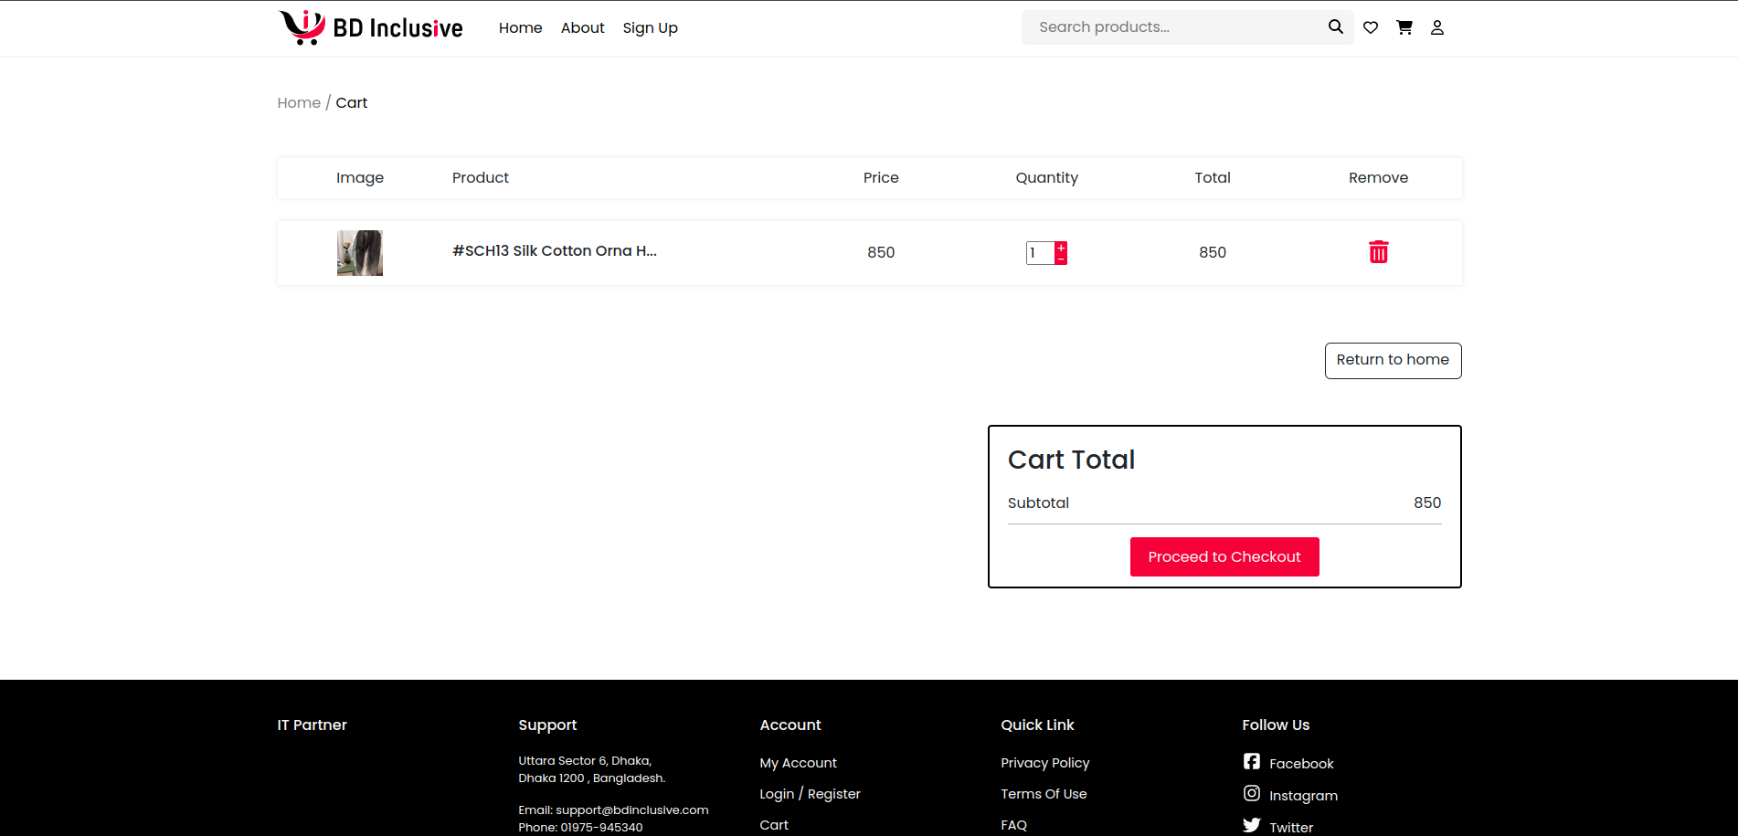Open the Cart link in footer

tap(774, 825)
